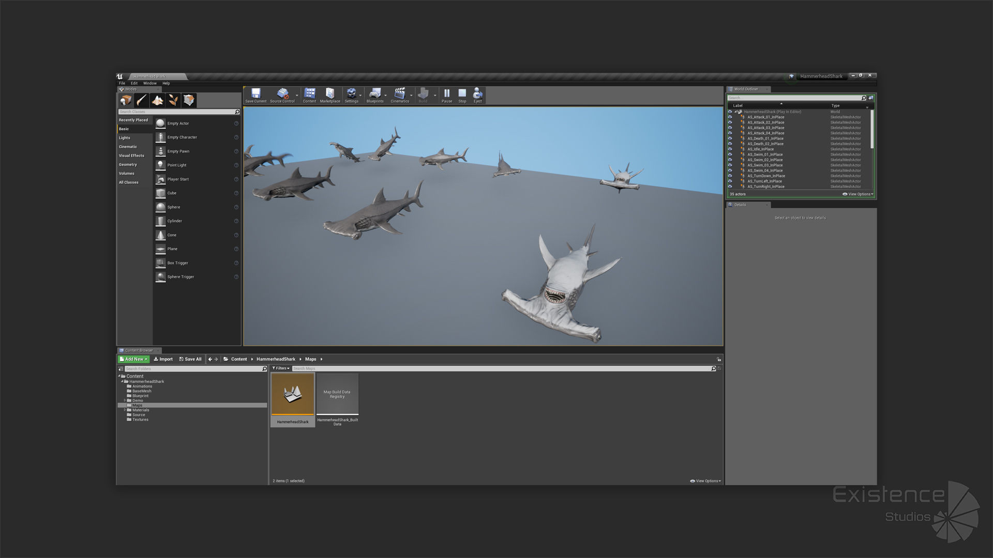This screenshot has height=558, width=993.
Task: Click the Cinematics clapperboard icon
Action: click(x=399, y=94)
